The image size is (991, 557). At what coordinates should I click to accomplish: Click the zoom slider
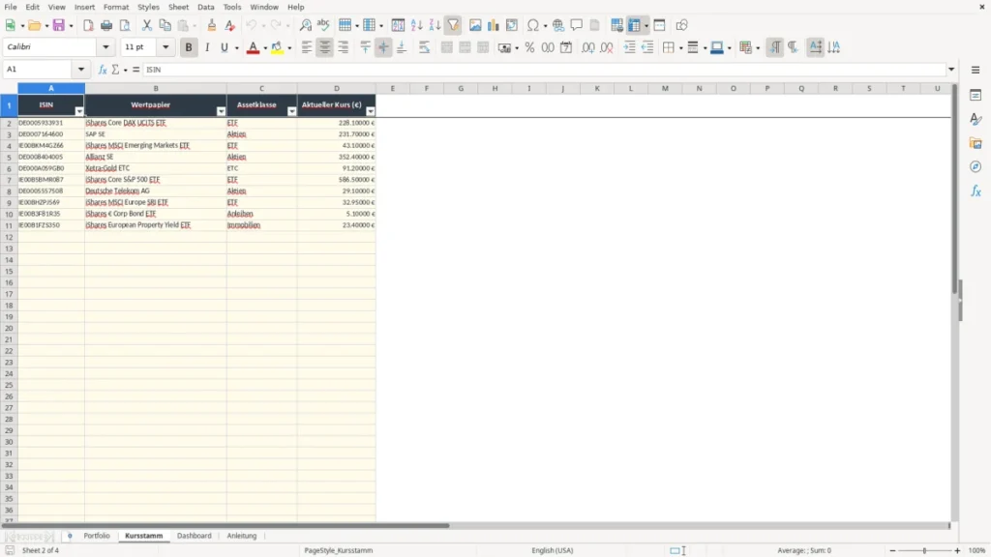point(924,550)
